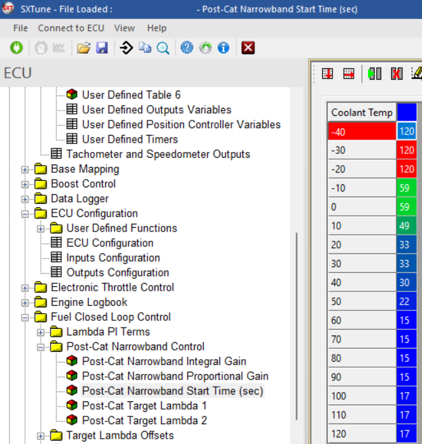Click the Engine Logbook folder label
This screenshot has height=444, width=422.
tap(89, 302)
